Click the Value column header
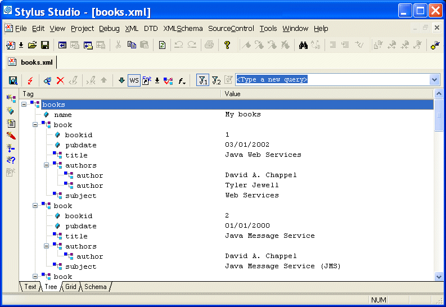 [x=233, y=94]
